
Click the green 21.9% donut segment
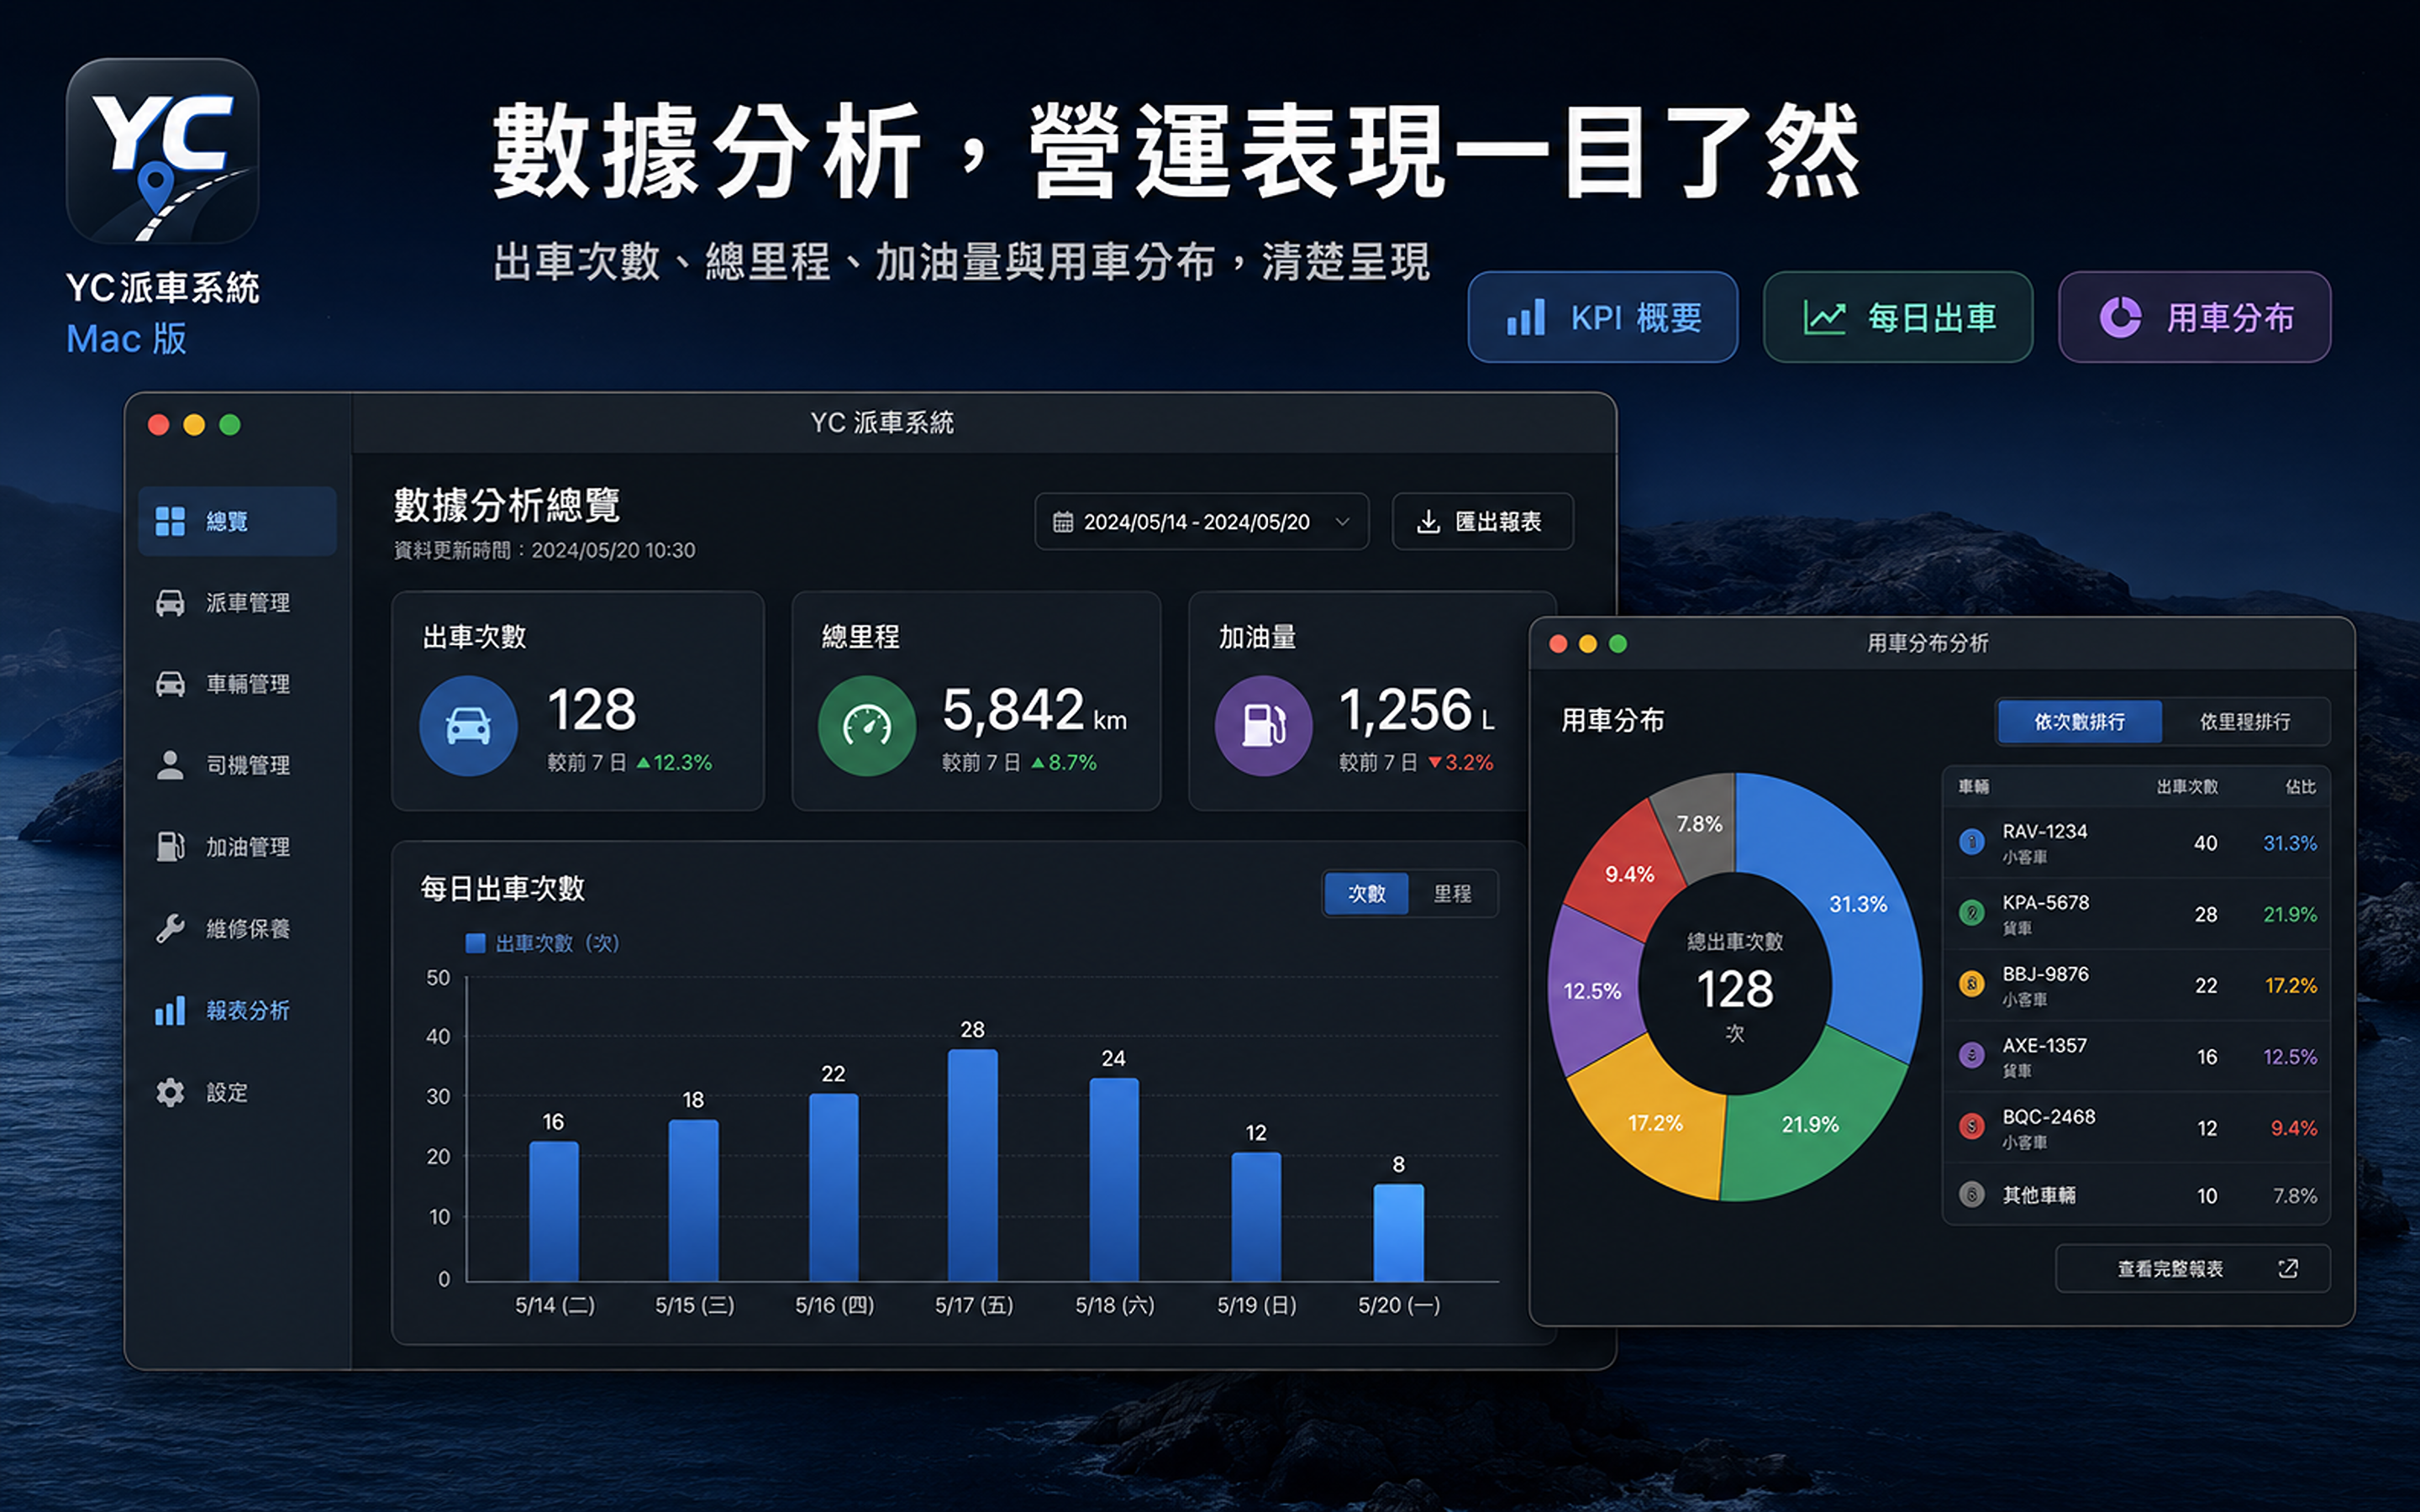[x=1810, y=1123]
